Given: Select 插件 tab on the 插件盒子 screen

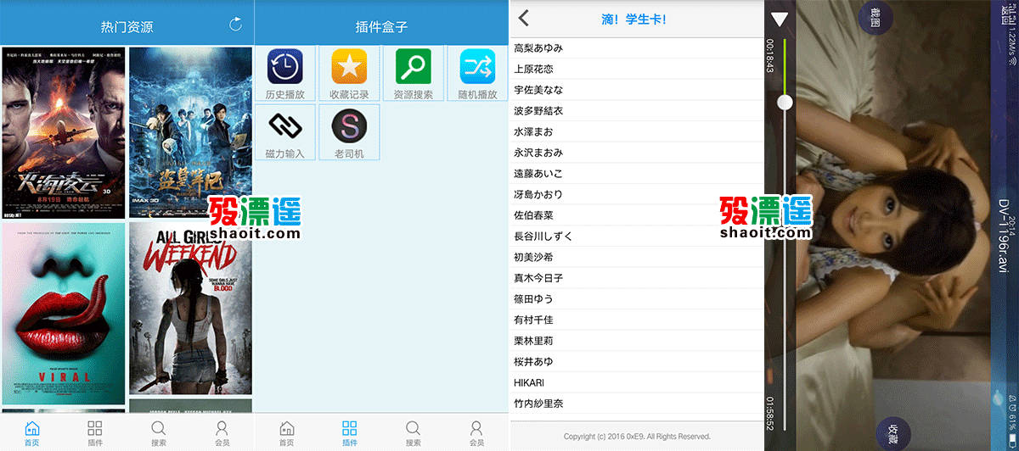Looking at the screenshot, I should 350,433.
